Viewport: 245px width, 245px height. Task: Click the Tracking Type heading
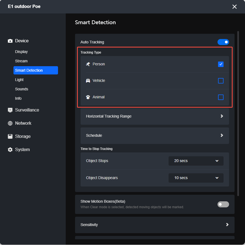pos(91,52)
